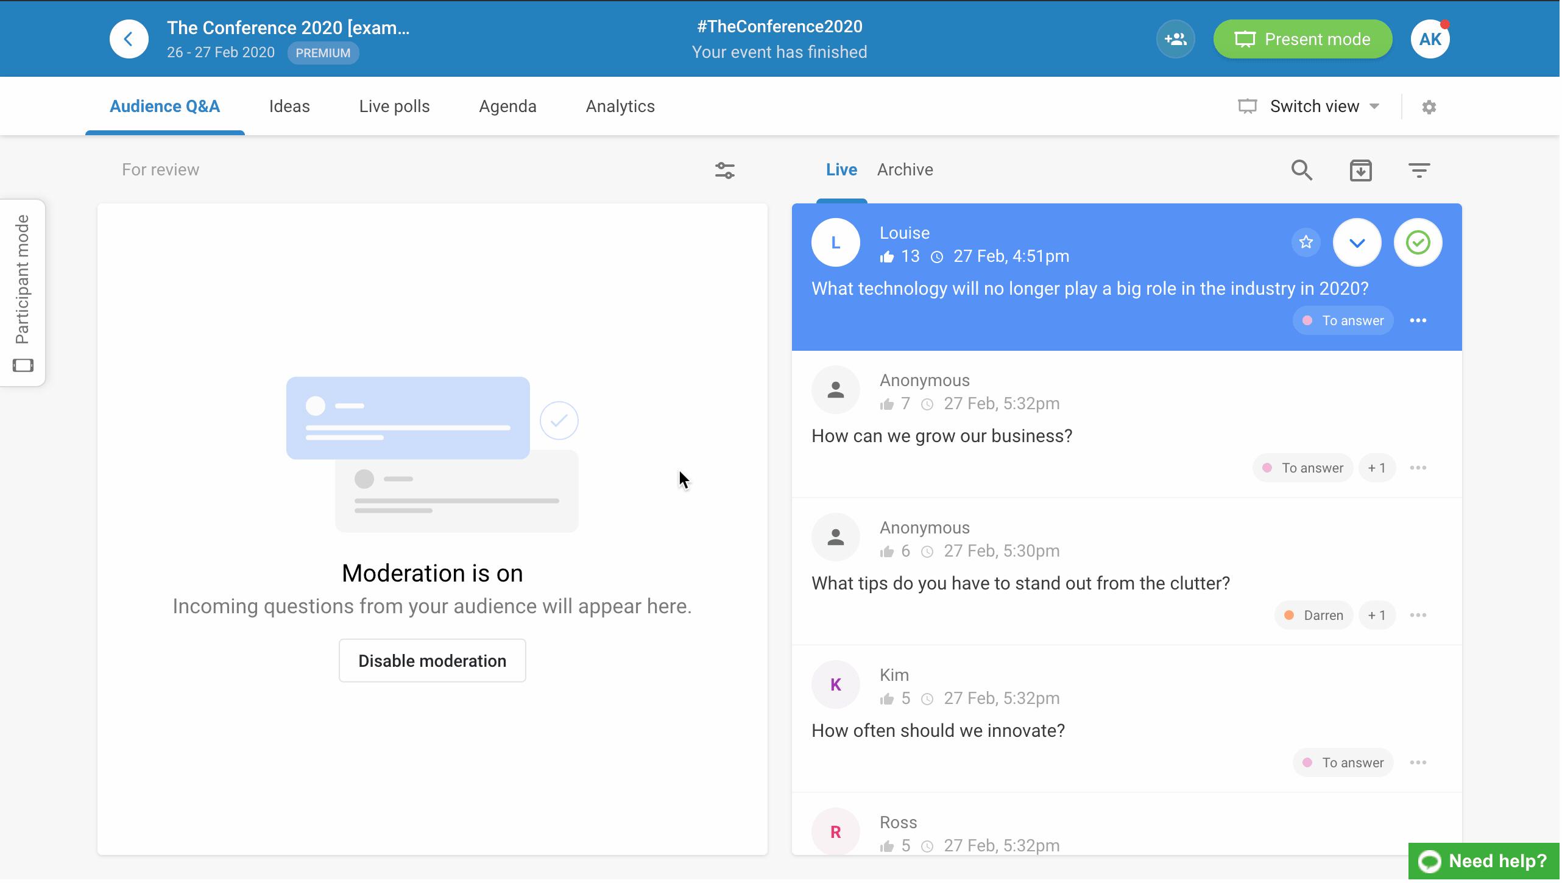The width and height of the screenshot is (1562, 883).
Task: Open moderation filter settings sliders icon
Action: (726, 171)
